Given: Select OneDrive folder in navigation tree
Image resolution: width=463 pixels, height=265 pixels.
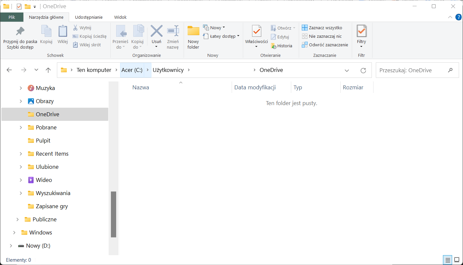Looking at the screenshot, I should pos(55,114).
